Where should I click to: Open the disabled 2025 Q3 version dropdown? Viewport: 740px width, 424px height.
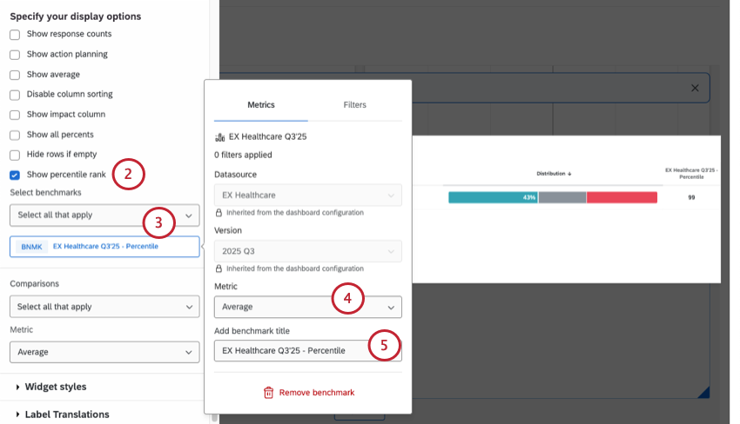tap(307, 251)
